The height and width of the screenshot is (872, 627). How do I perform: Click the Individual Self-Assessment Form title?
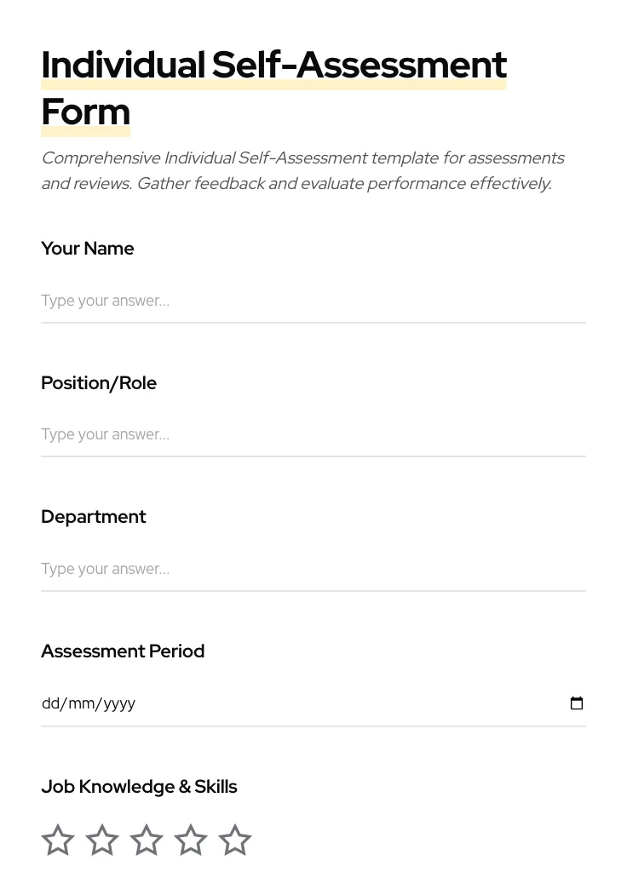point(273,87)
